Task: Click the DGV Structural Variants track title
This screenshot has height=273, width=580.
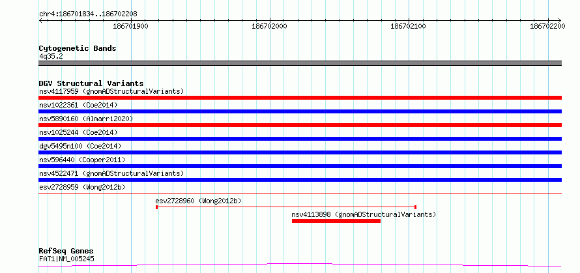Action: [x=91, y=83]
